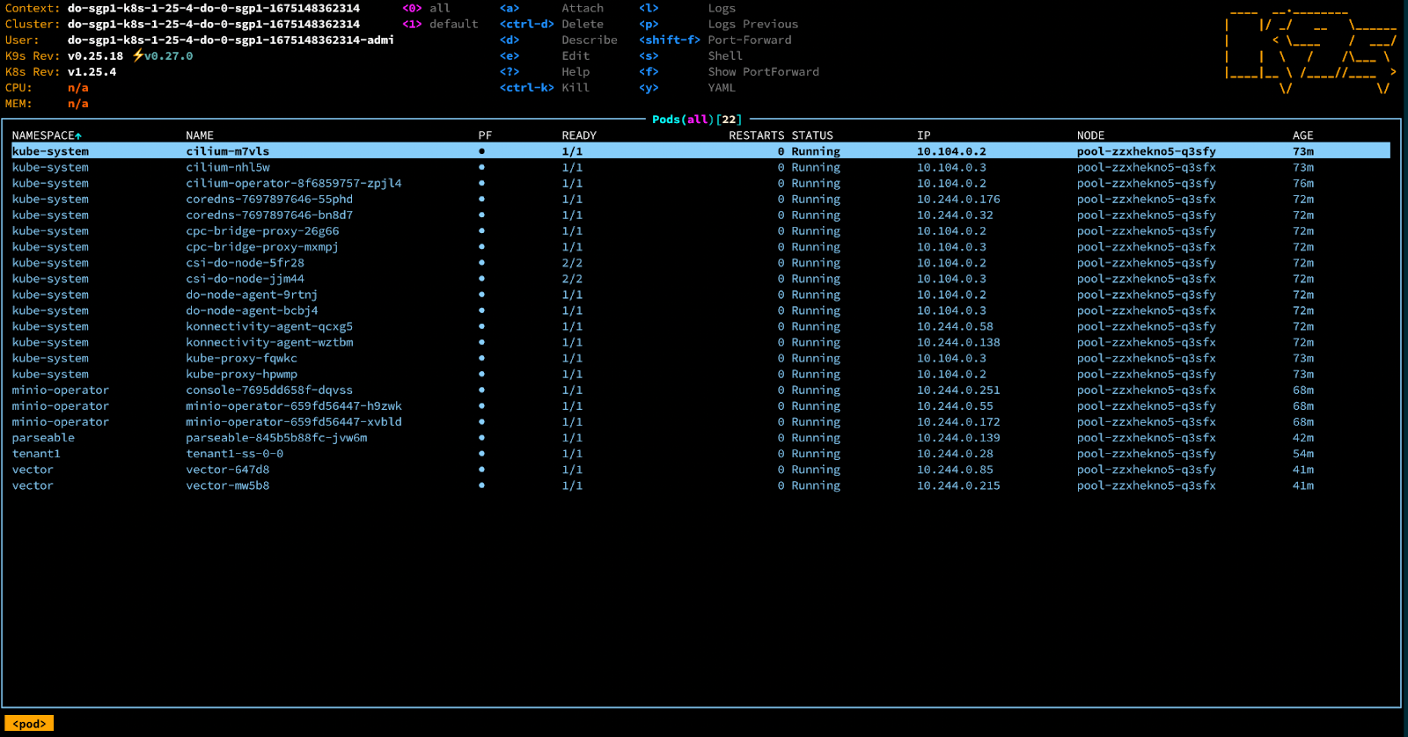Click the K9s ASCII art logo
The image size is (1408, 737).
click(1309, 51)
